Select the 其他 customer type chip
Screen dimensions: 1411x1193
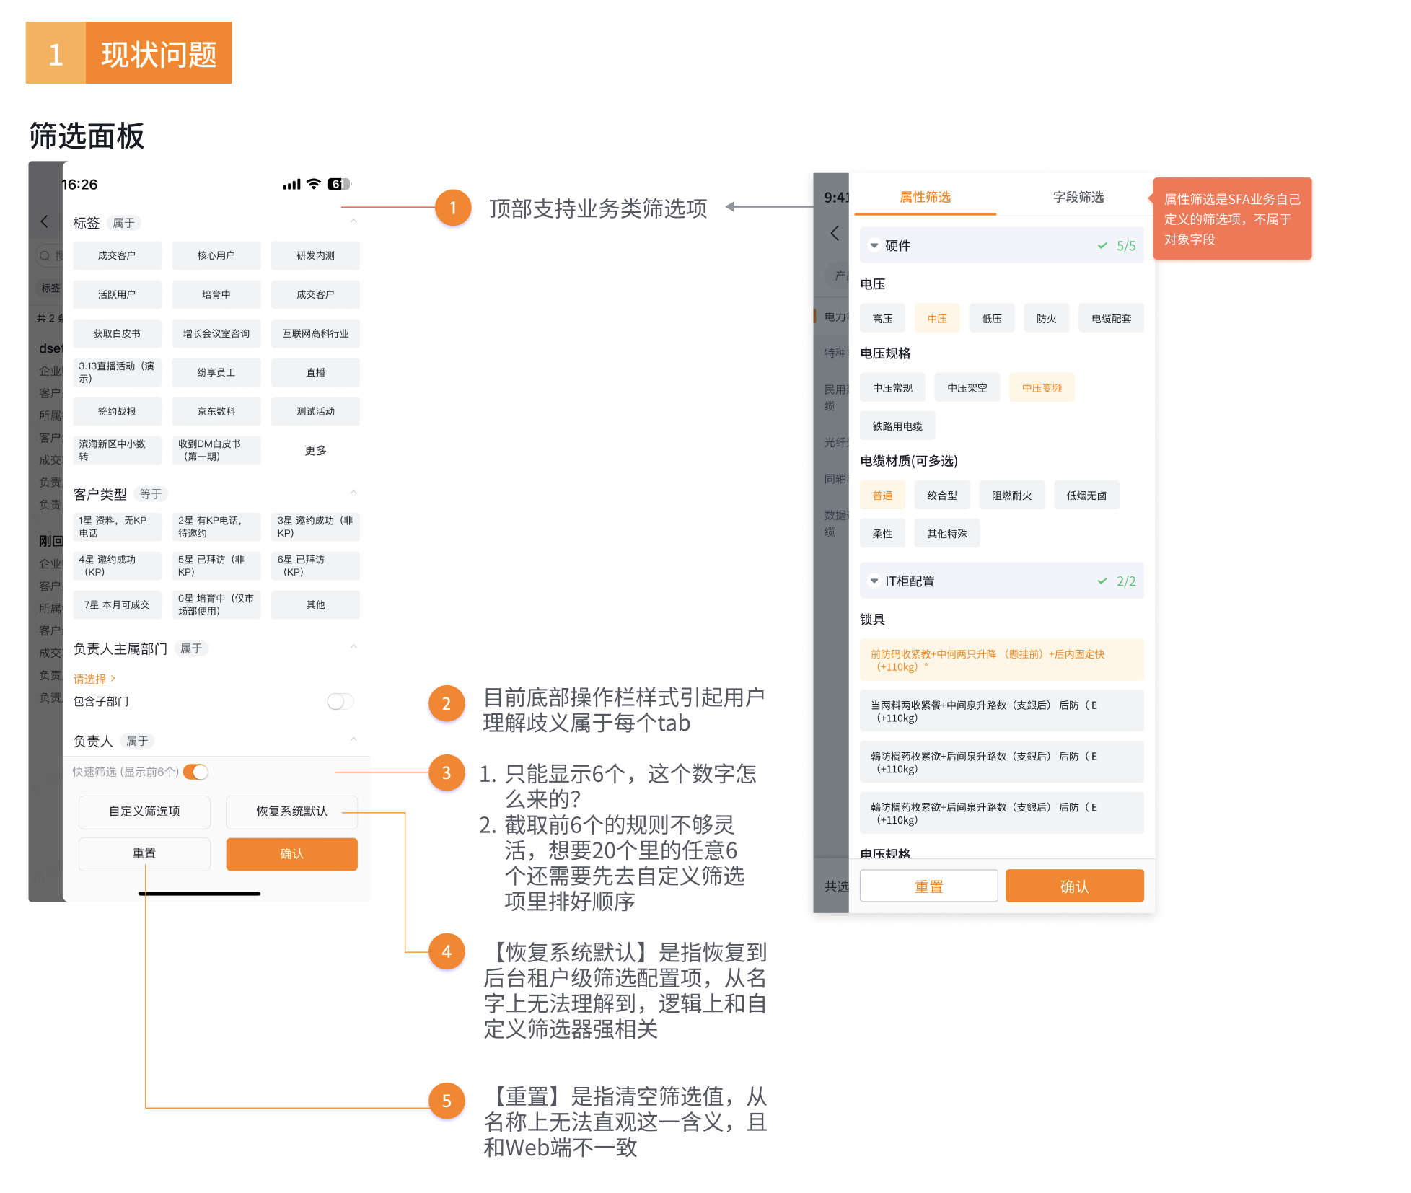[x=315, y=604]
